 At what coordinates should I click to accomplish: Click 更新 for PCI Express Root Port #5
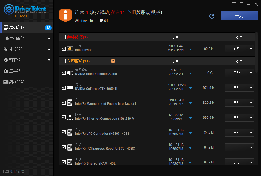(236, 147)
